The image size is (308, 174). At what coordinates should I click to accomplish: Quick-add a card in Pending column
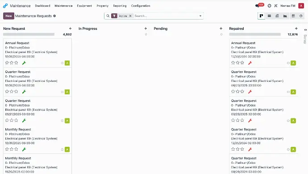pyautogui.click(x=221, y=28)
